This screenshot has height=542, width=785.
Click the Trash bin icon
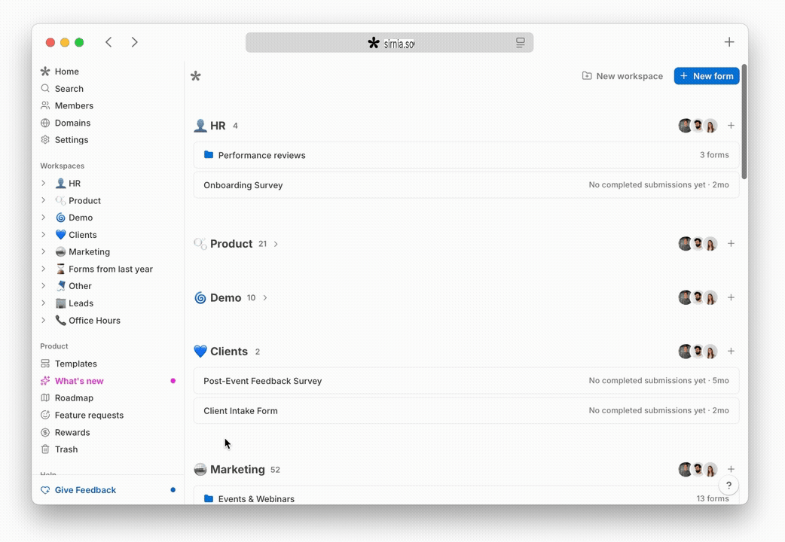45,449
